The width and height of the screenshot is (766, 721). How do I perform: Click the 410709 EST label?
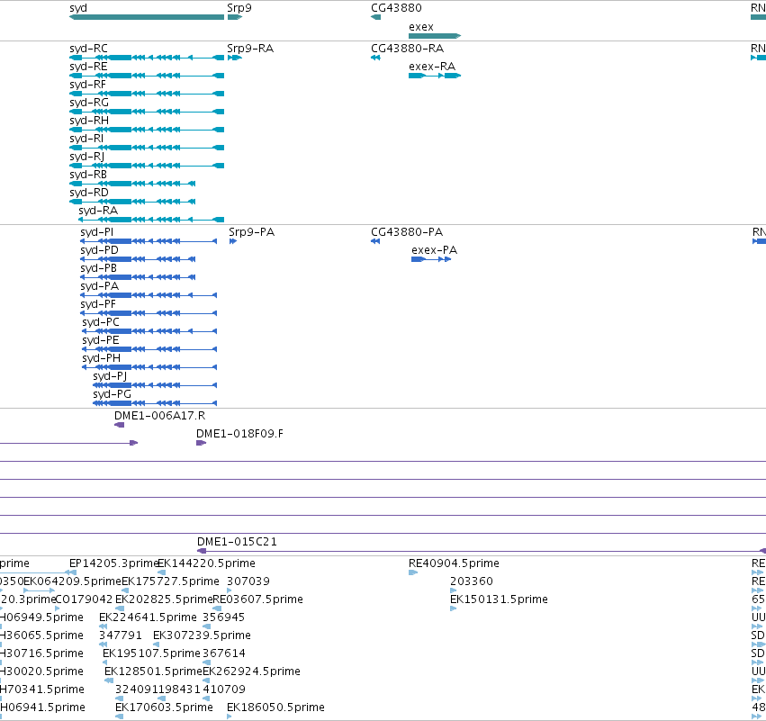click(x=224, y=689)
